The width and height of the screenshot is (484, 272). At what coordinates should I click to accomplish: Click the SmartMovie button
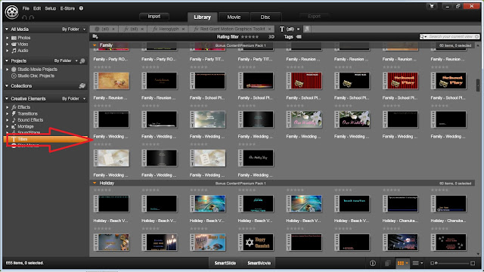point(259,263)
